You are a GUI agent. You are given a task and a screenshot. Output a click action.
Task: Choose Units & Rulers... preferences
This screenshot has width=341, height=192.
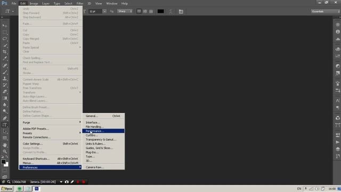click(103, 143)
